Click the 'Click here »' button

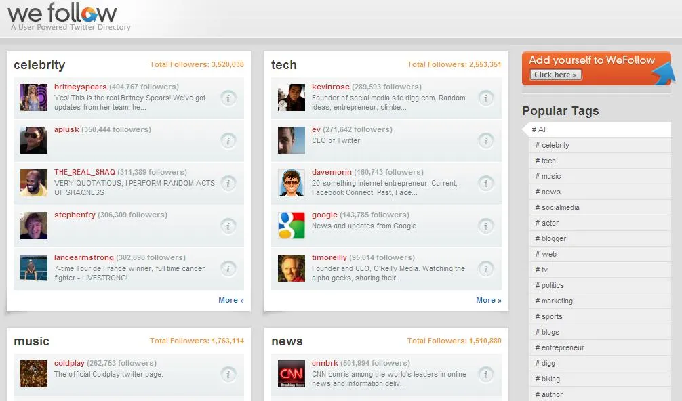pos(555,75)
